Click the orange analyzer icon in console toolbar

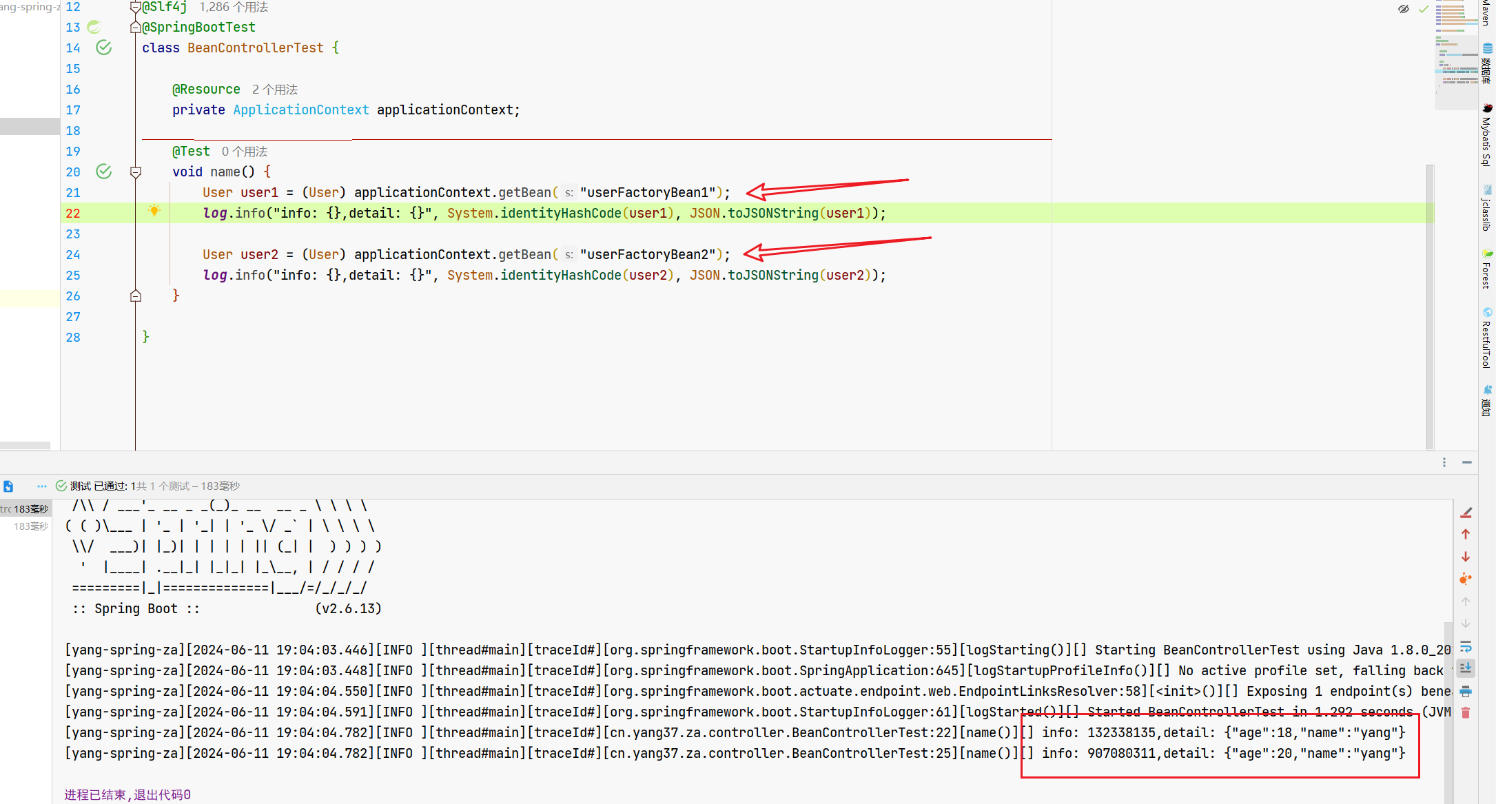1466,579
